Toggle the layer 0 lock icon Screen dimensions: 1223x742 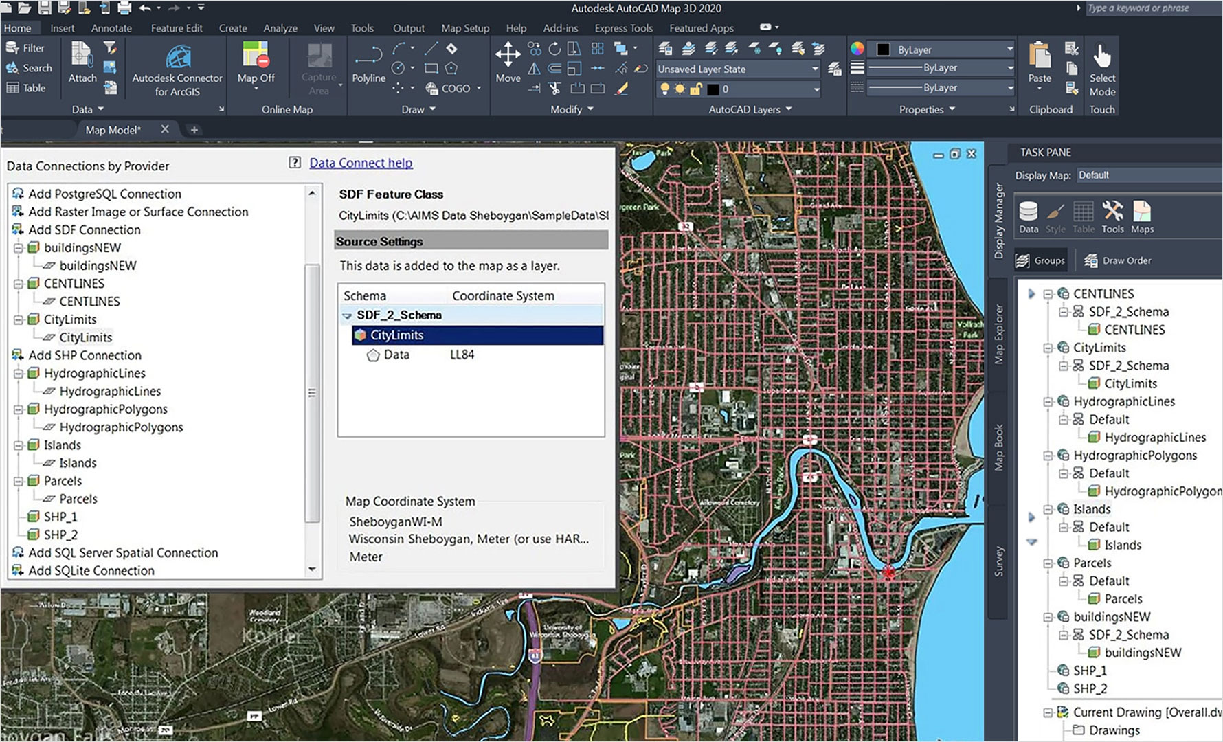[x=695, y=89]
